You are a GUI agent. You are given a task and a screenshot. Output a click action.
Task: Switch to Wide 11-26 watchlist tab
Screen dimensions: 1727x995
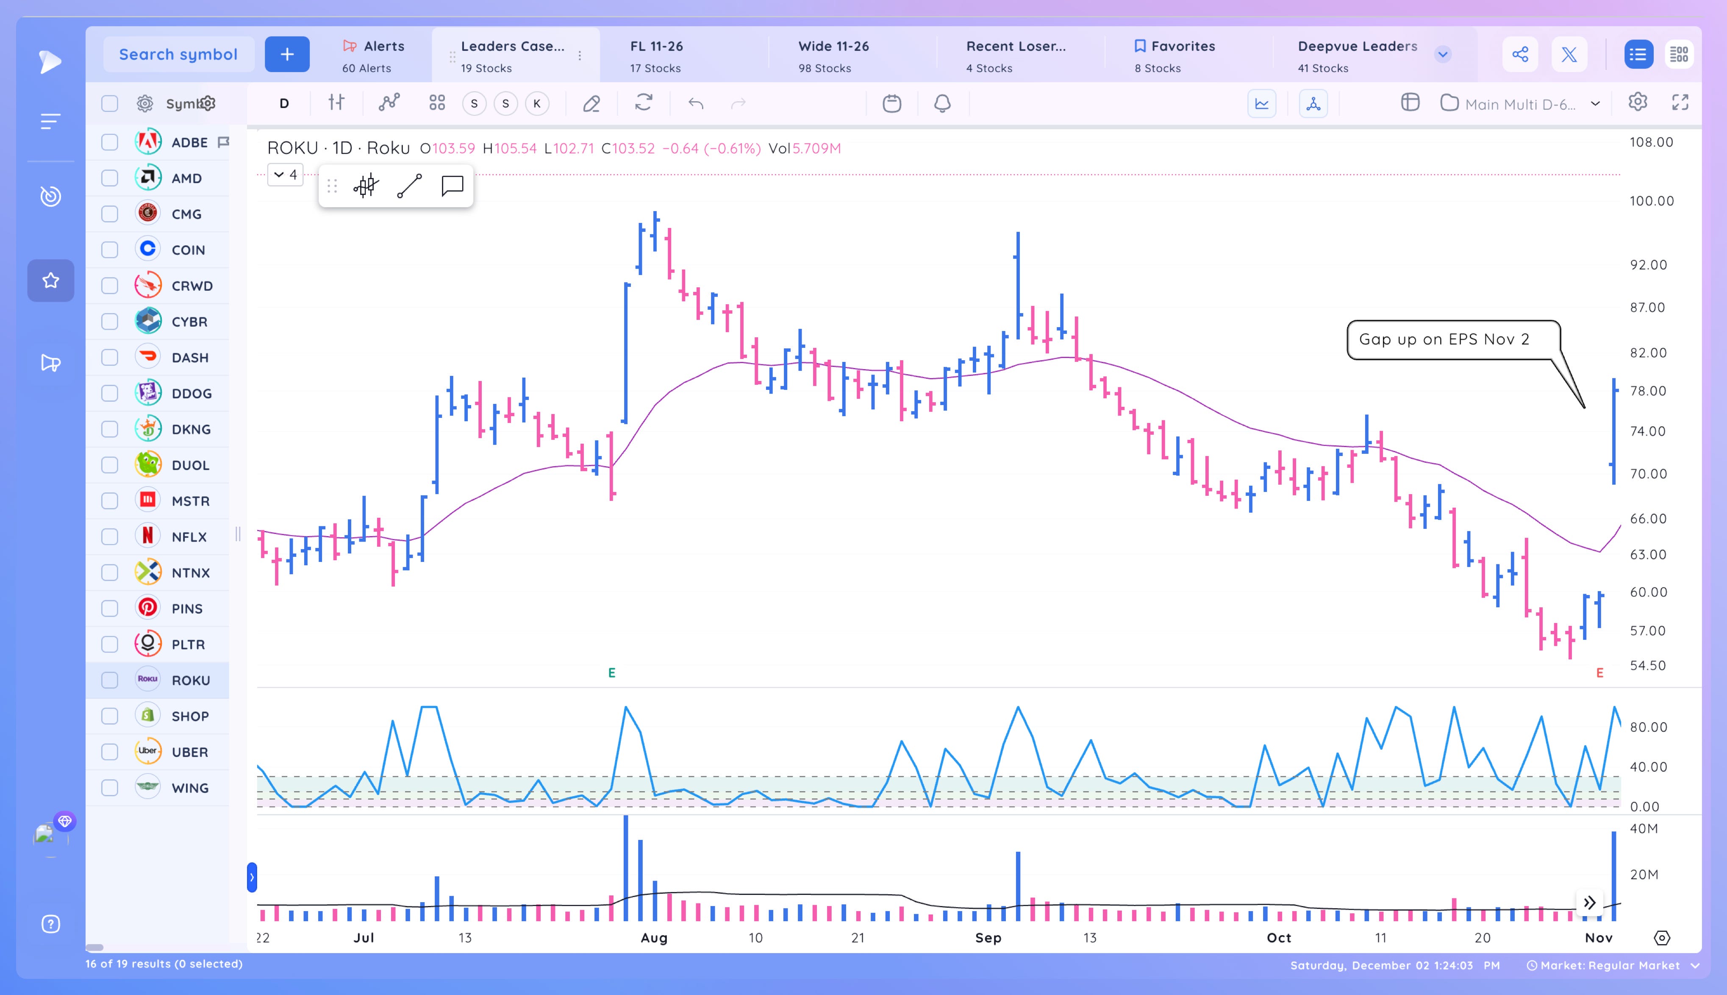click(x=833, y=56)
